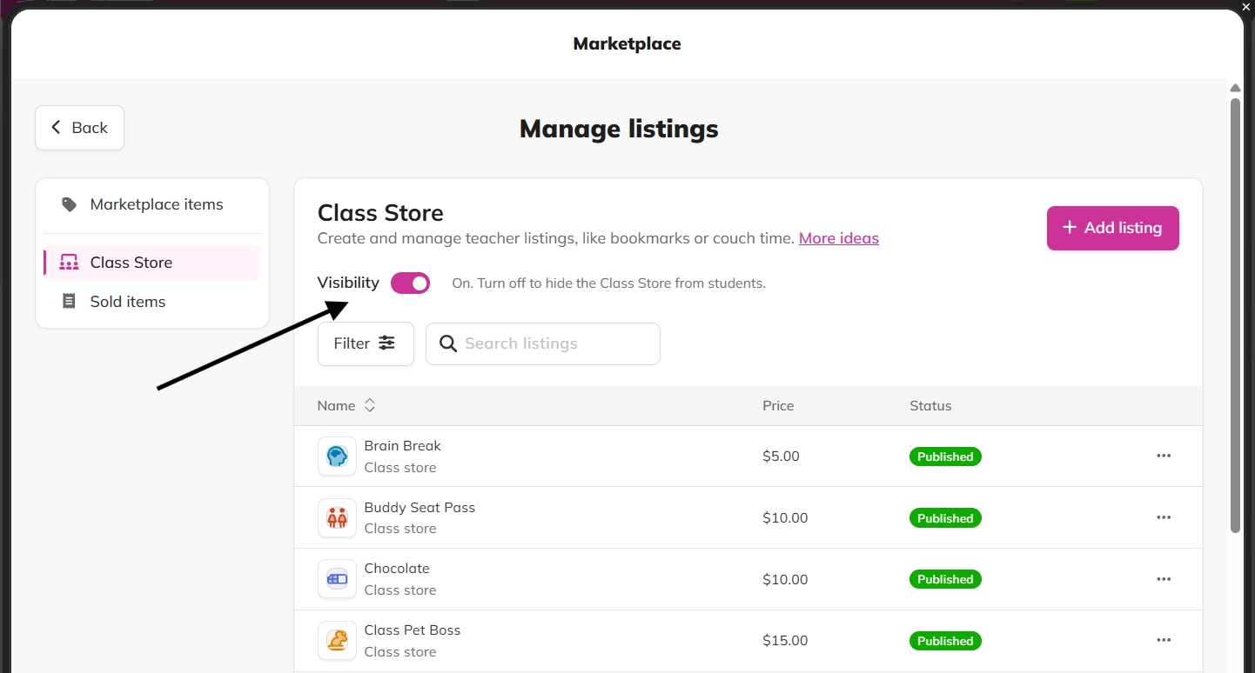Viewport: 1255px width, 673px height.
Task: Click the scrollbar up arrow
Action: (1235, 88)
